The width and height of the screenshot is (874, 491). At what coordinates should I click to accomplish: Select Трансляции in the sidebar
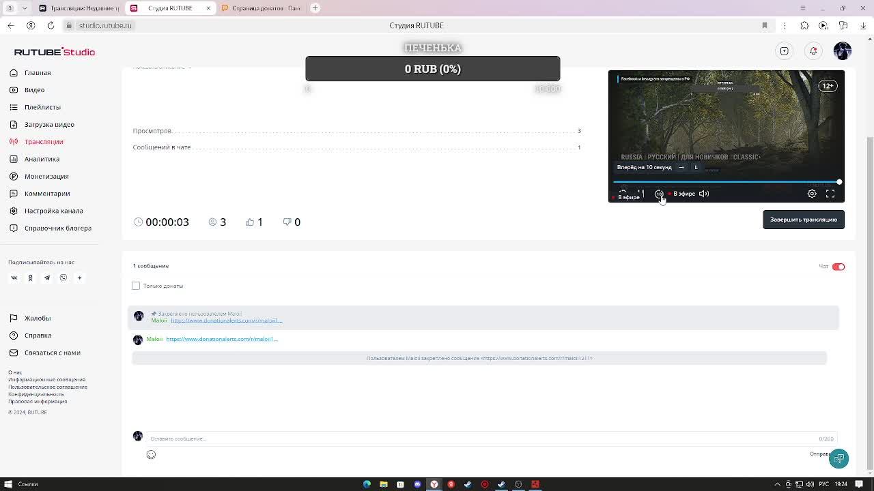[x=36, y=142]
